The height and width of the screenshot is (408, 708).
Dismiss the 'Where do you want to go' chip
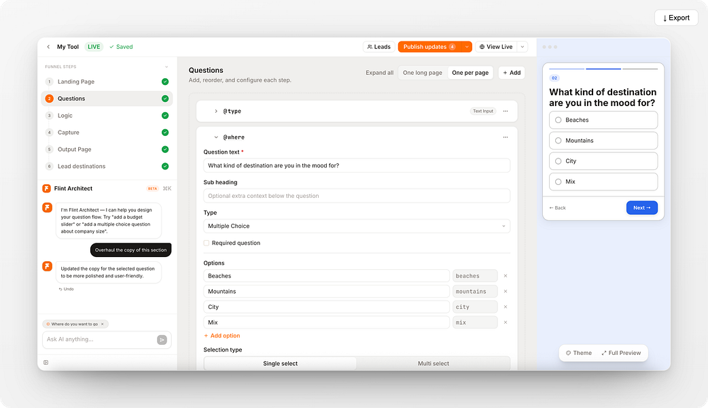pyautogui.click(x=103, y=324)
